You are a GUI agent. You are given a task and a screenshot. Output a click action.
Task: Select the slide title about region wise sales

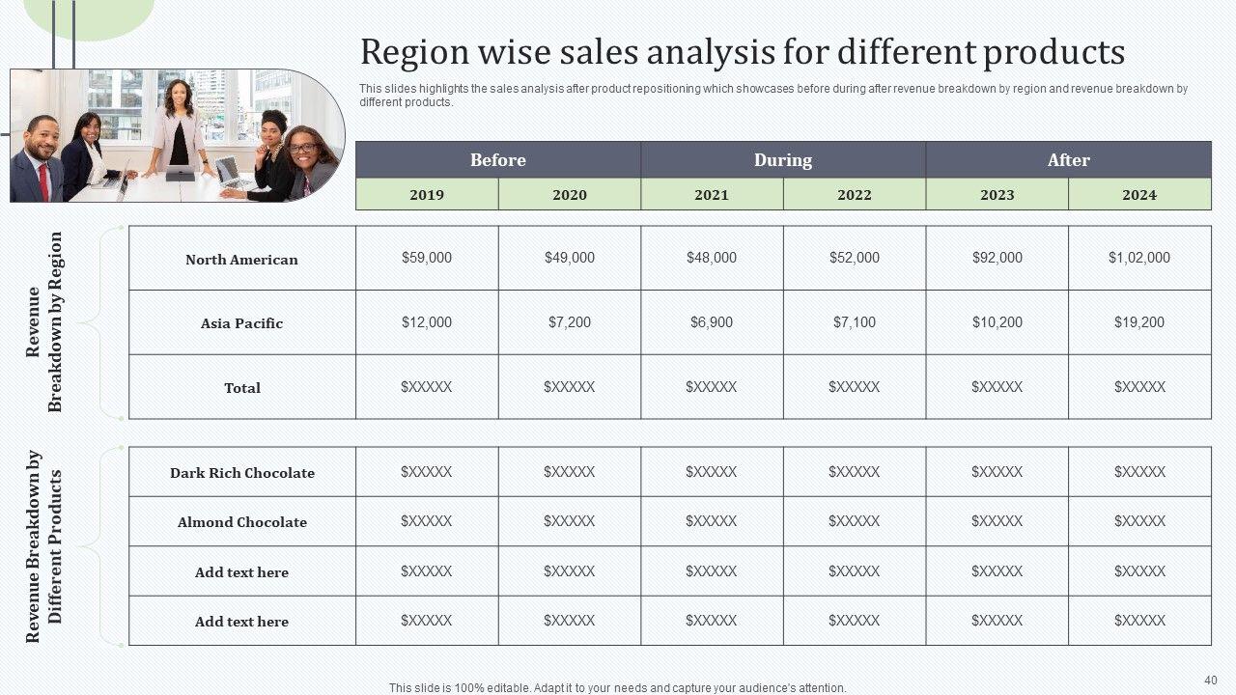[742, 52]
